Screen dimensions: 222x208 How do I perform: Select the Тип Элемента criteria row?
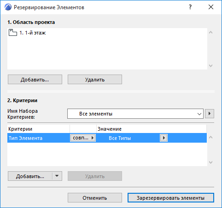point(107,138)
